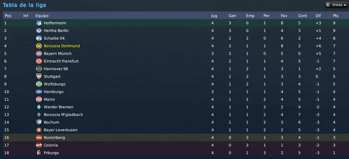Click the Werder Bremen green diamond crest
The image size is (349, 159).
pyautogui.click(x=39, y=107)
